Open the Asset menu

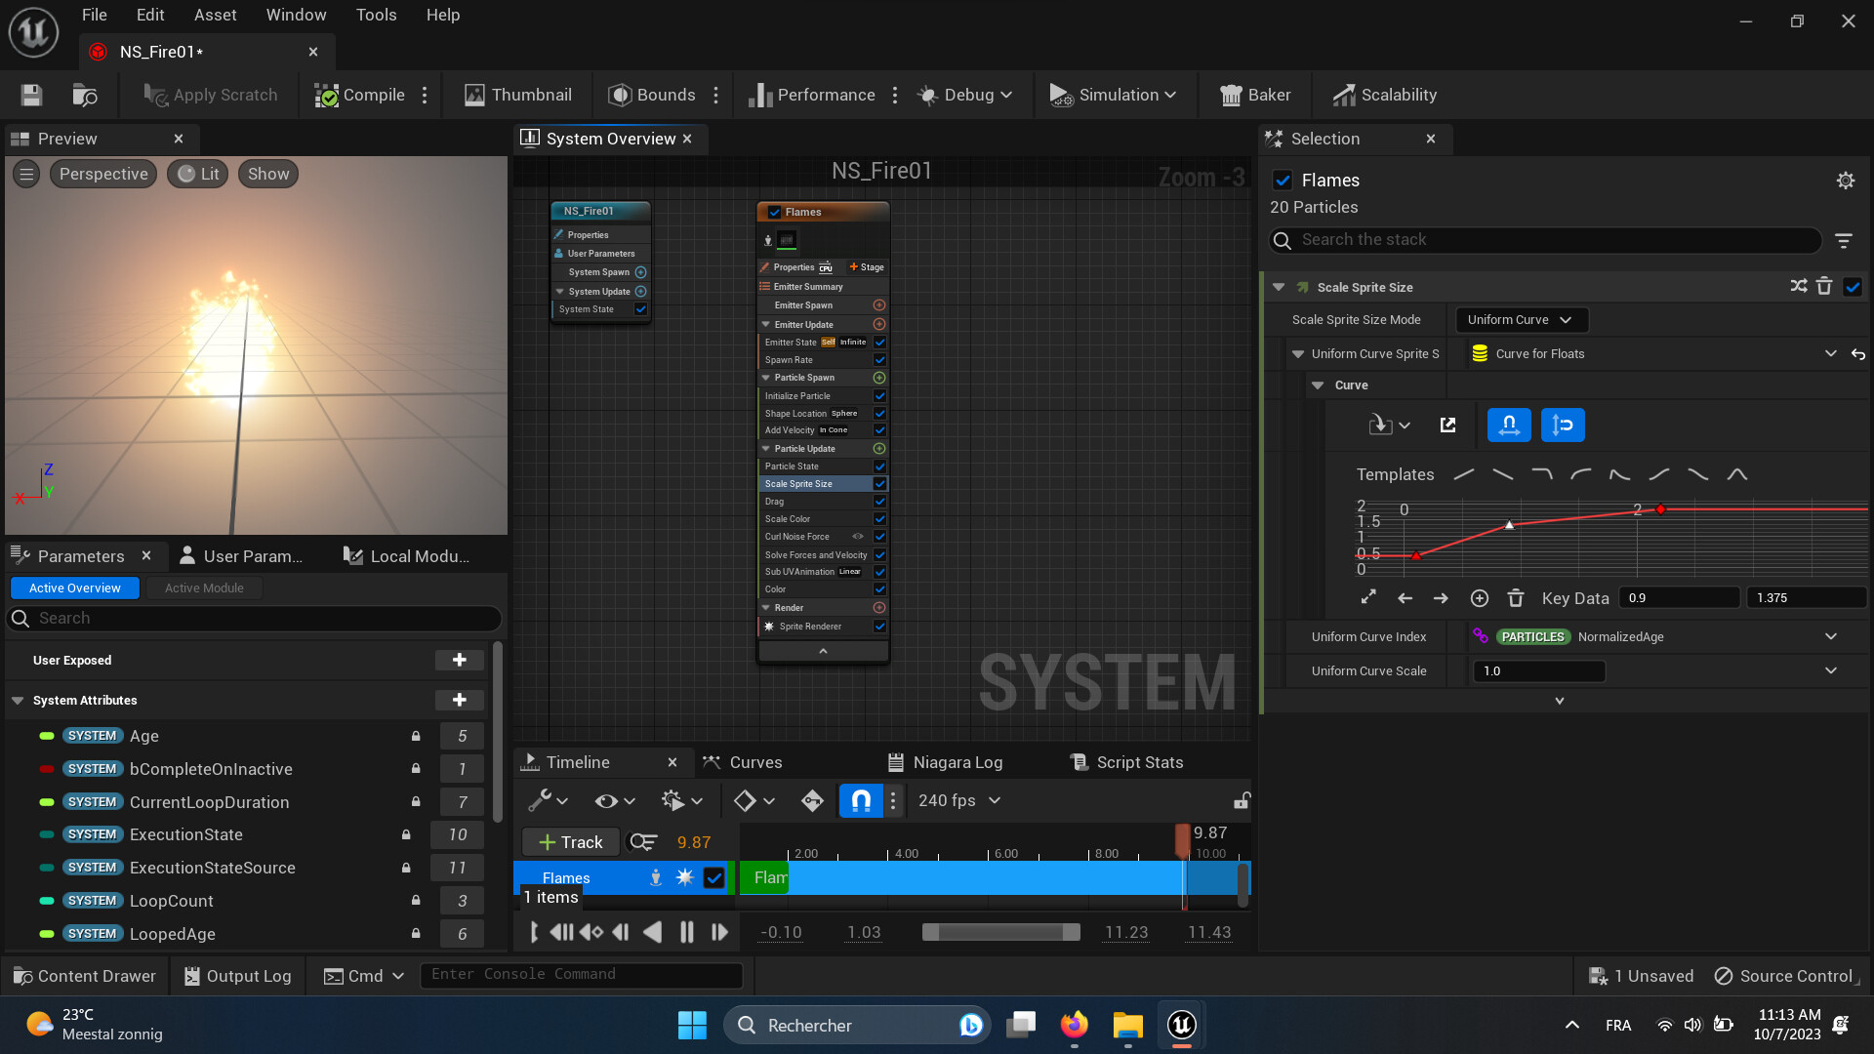pyautogui.click(x=215, y=15)
